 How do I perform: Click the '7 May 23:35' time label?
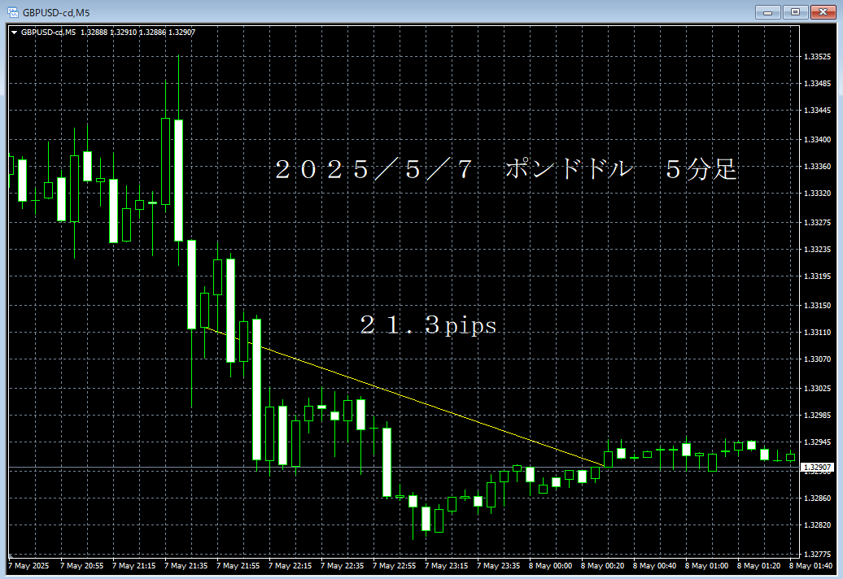tap(498, 565)
